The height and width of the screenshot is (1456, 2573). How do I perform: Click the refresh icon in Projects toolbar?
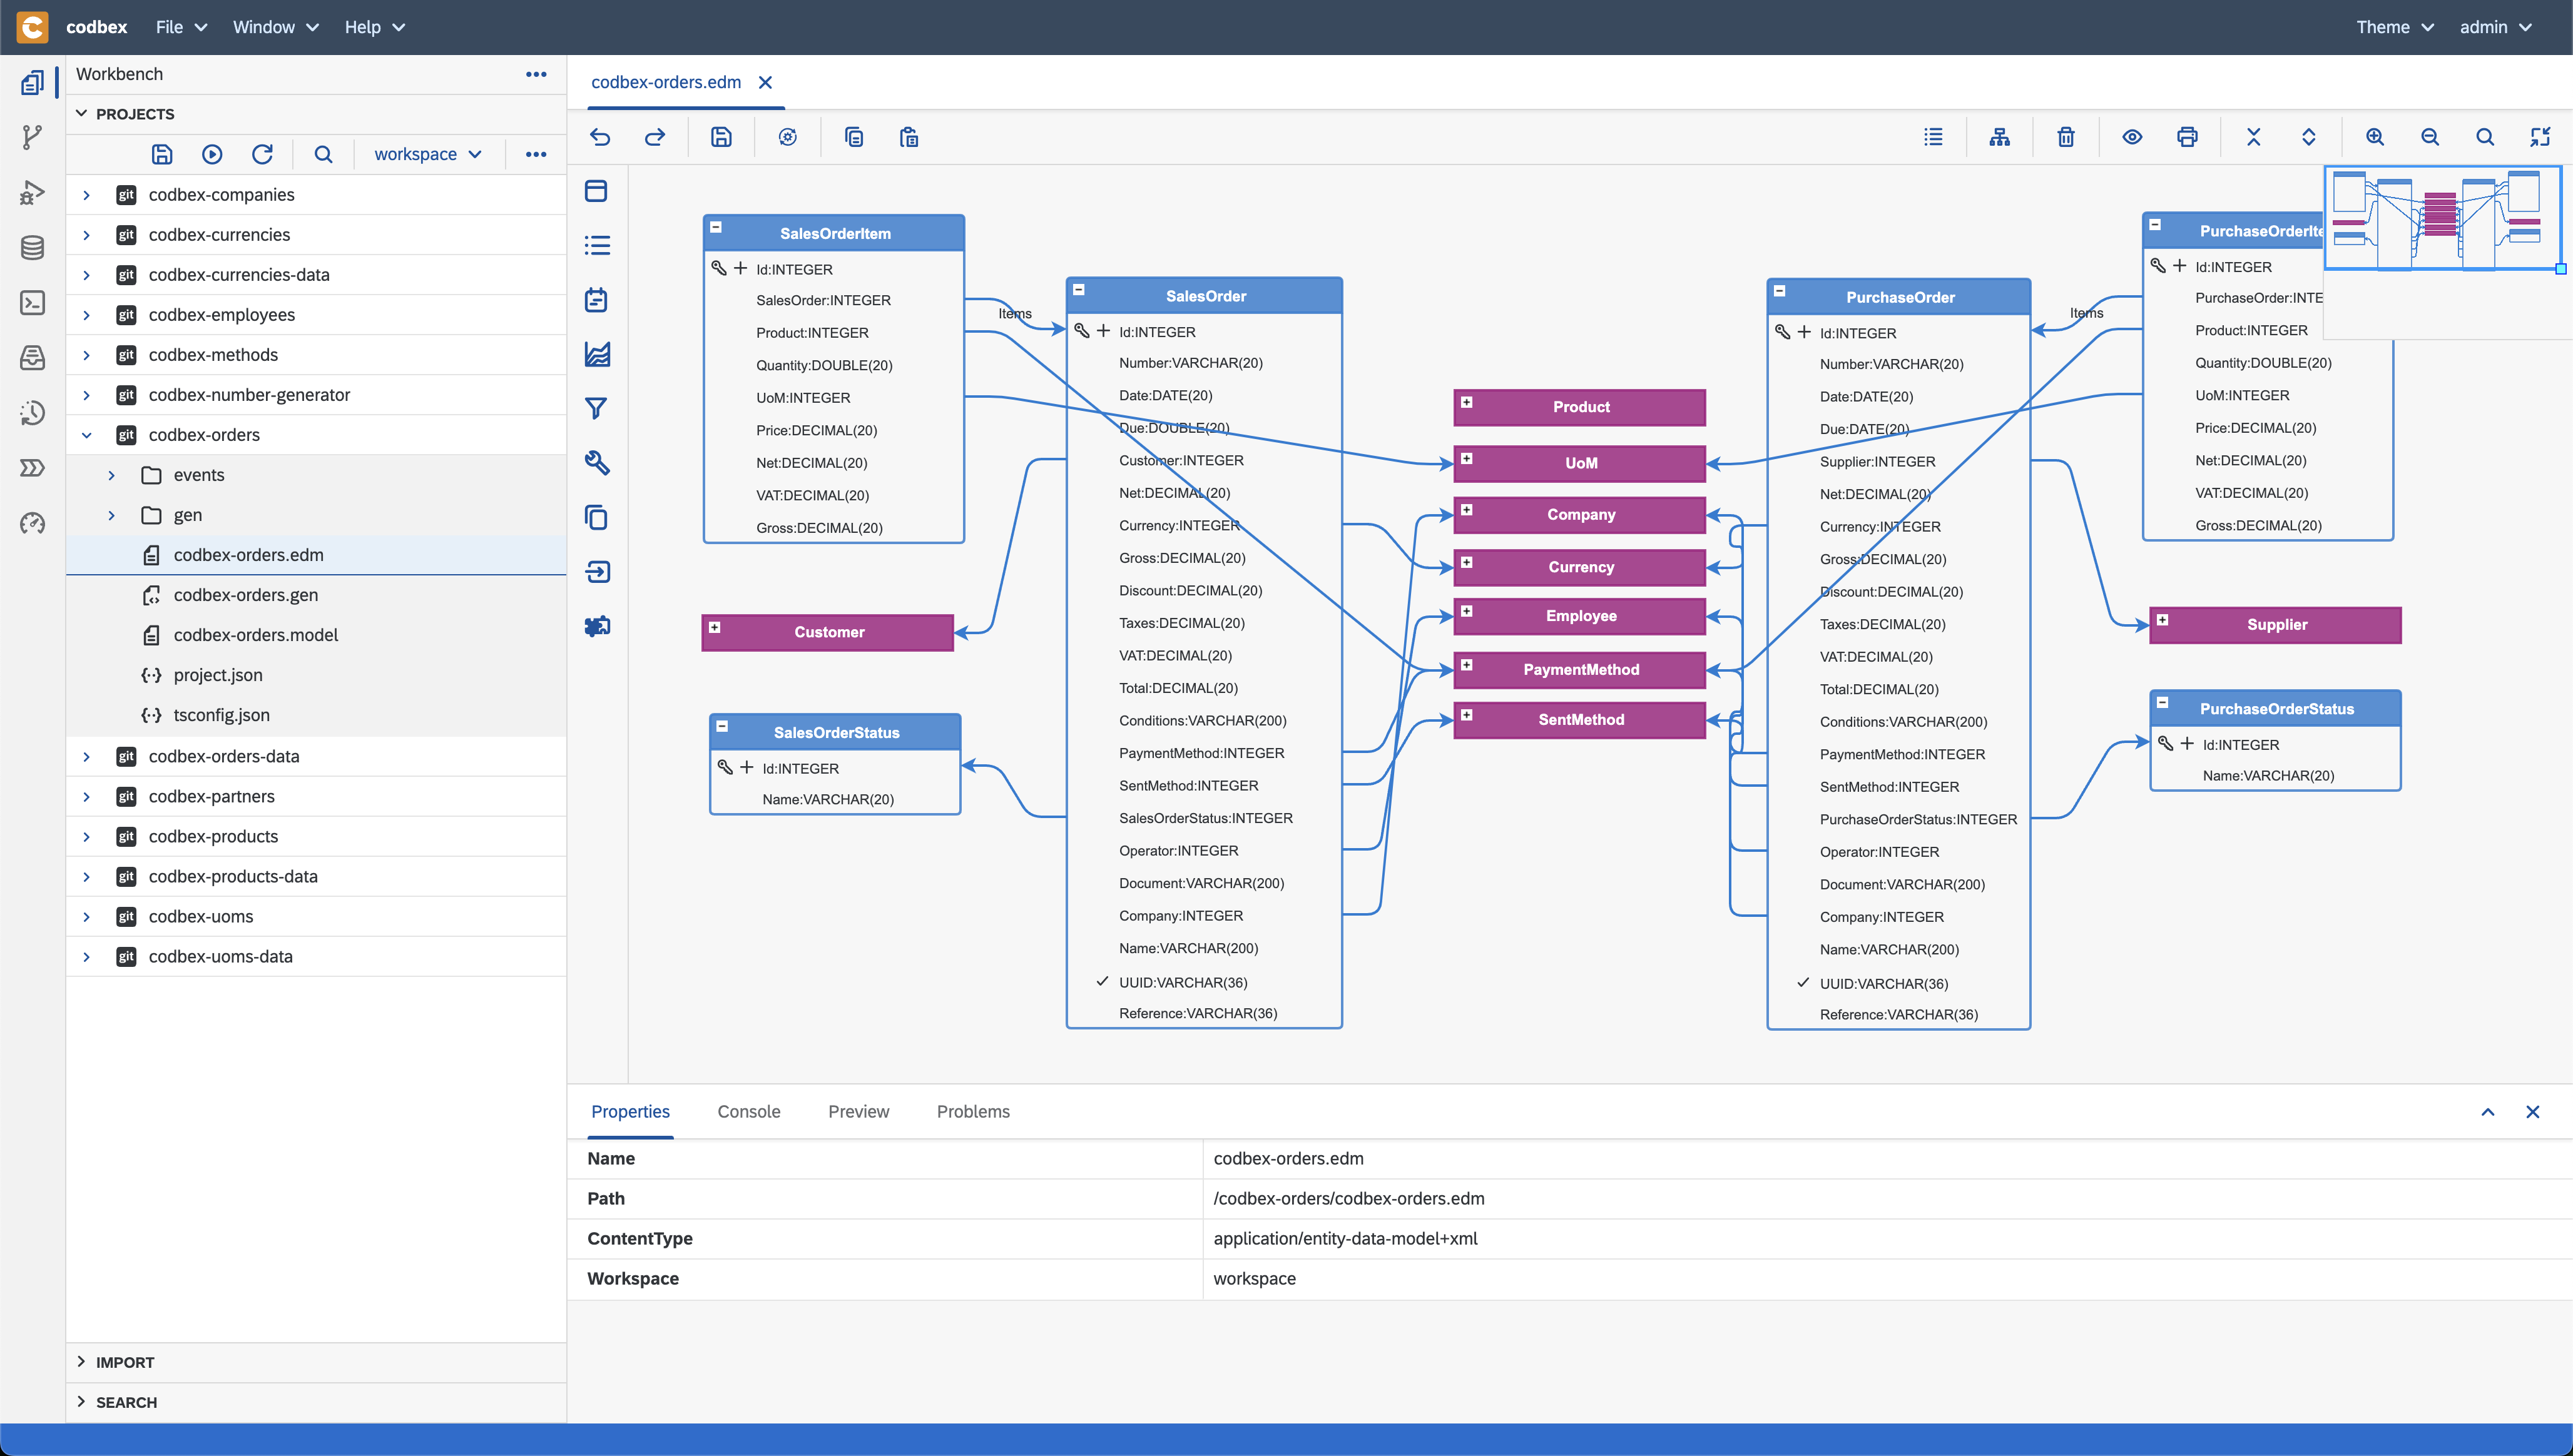pyautogui.click(x=262, y=154)
